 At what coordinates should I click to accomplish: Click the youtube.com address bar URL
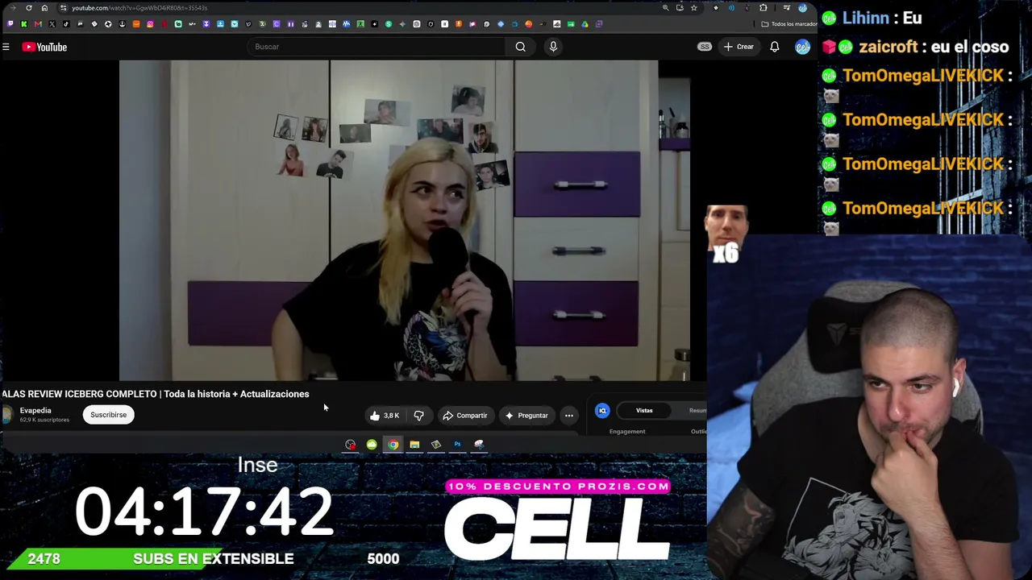139,8
